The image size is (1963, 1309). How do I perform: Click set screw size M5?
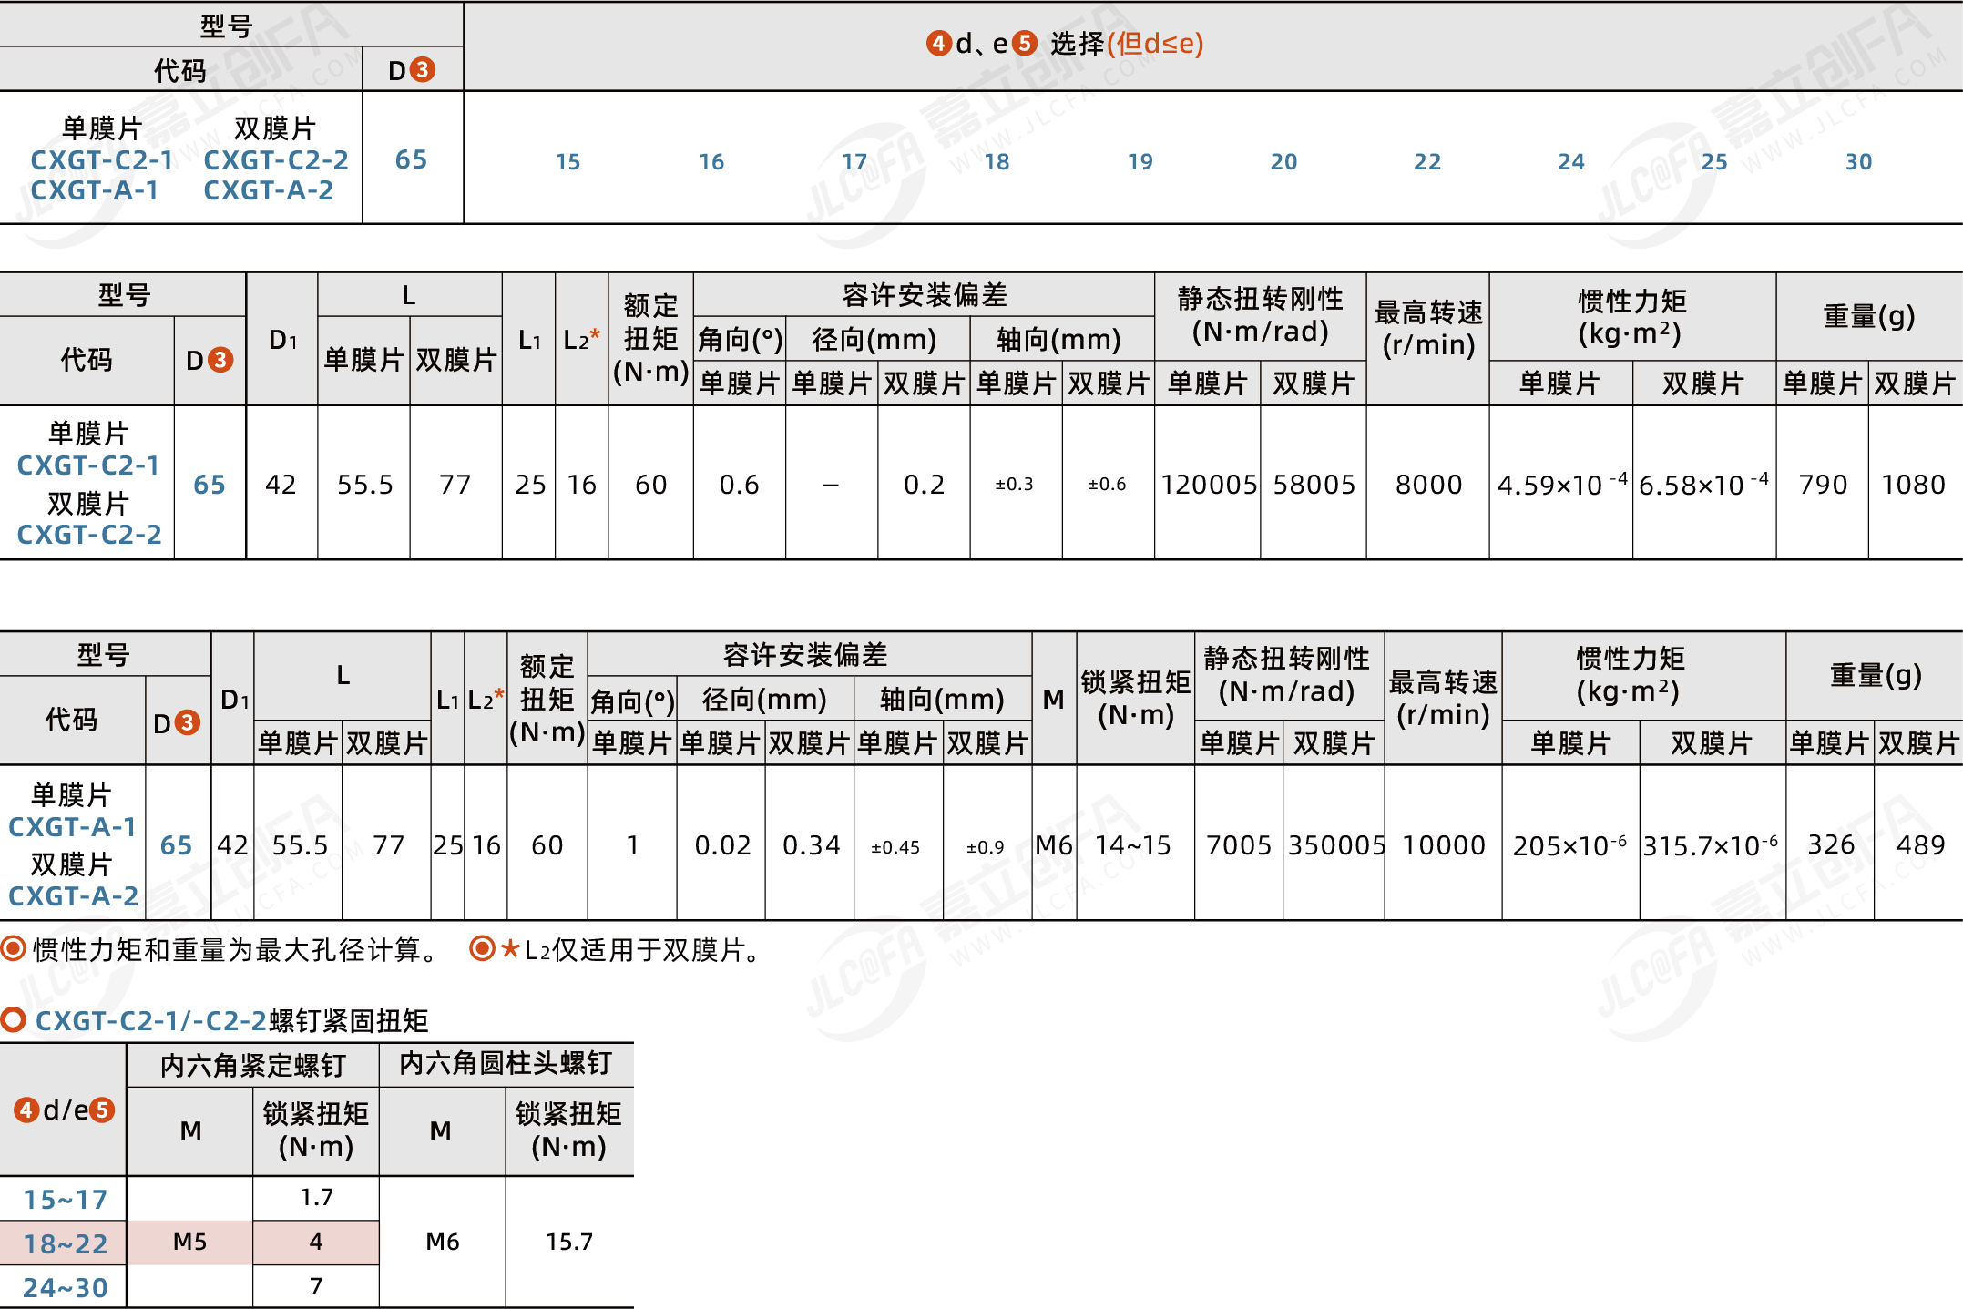click(x=190, y=1242)
